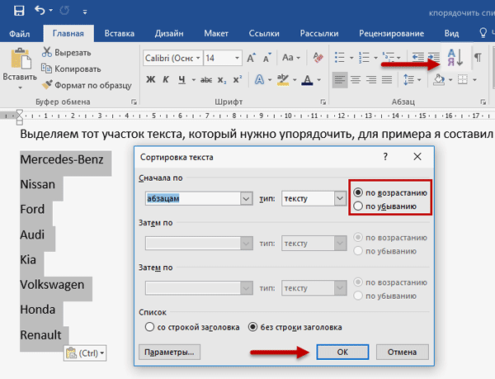495x379 pixels.
Task: Open Text Effects glowing A icon
Action: point(259,79)
